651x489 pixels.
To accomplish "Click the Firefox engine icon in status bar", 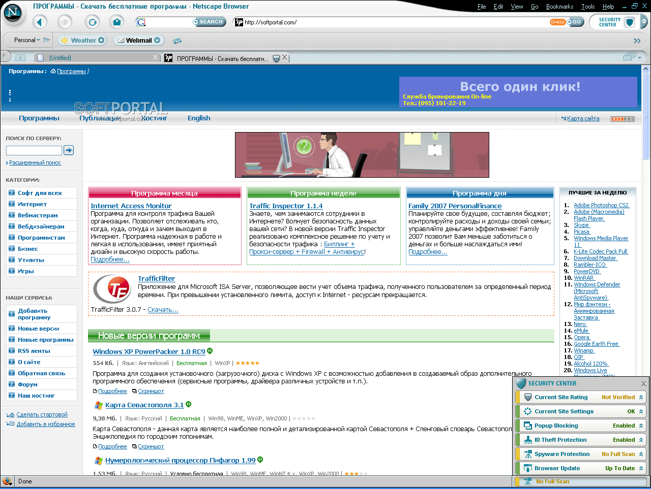I will click(x=7, y=481).
